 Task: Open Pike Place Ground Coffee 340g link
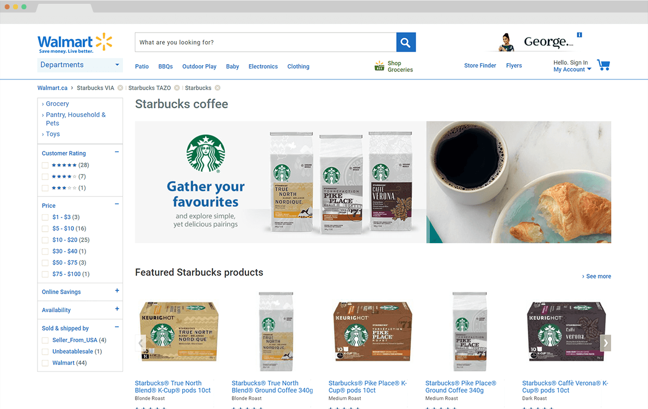tap(461, 387)
